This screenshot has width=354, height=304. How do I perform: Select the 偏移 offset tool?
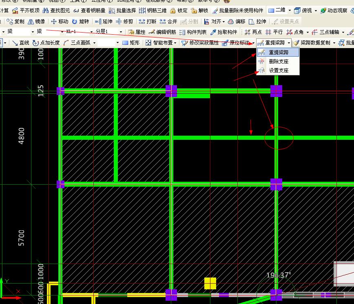click(237, 22)
